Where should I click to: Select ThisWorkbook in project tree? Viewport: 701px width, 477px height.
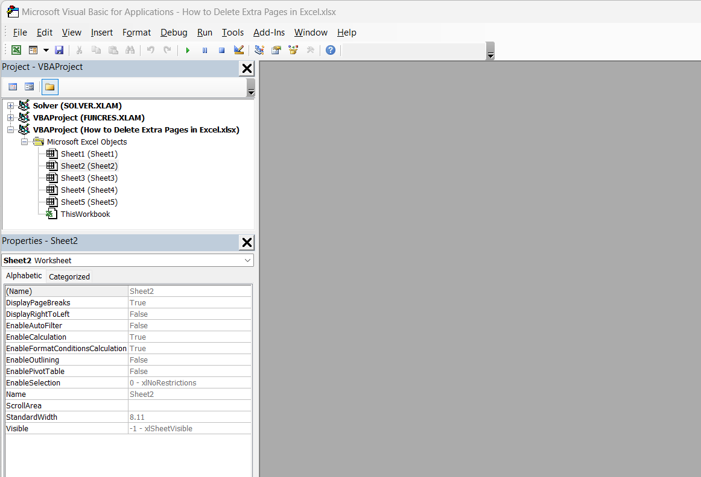coord(86,214)
